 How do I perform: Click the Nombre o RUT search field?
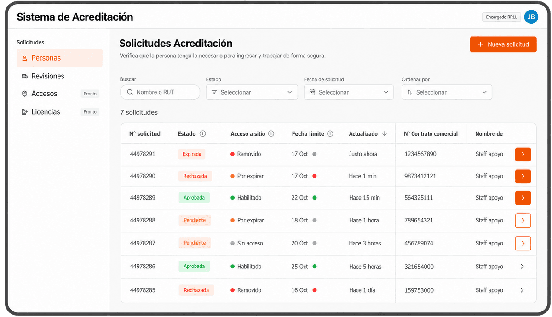[160, 92]
